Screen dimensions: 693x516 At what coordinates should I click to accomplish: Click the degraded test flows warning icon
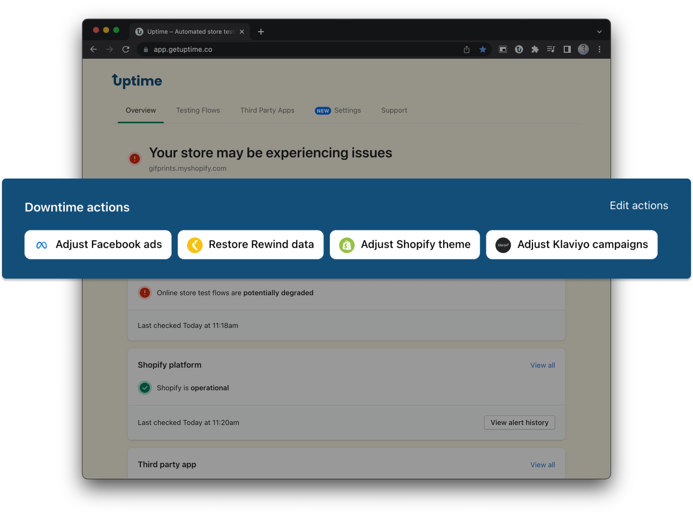145,293
